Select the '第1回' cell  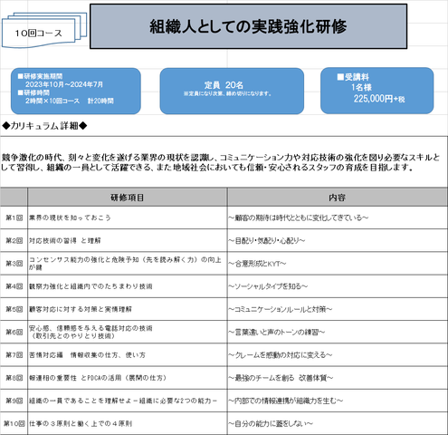14,217
